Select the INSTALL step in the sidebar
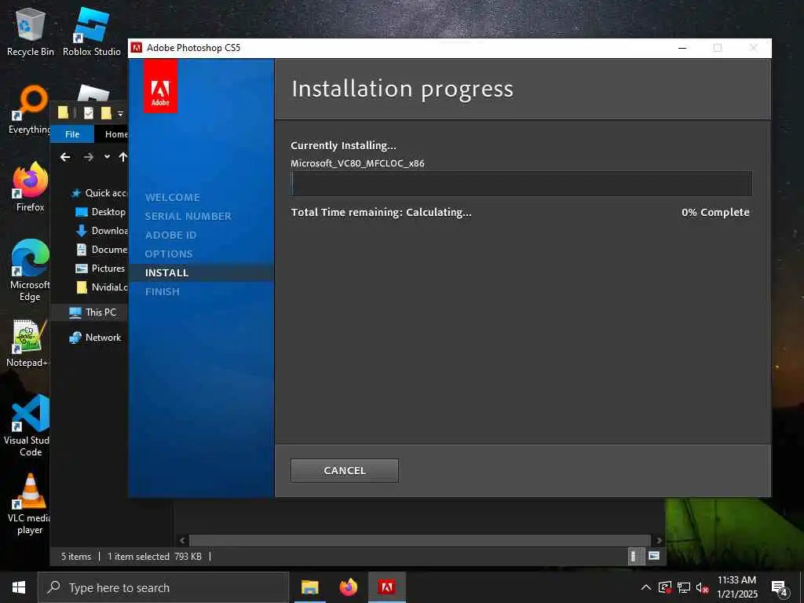 166,272
